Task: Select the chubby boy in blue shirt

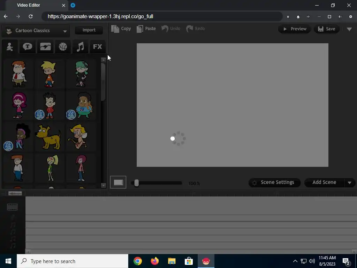Action: tap(84, 105)
